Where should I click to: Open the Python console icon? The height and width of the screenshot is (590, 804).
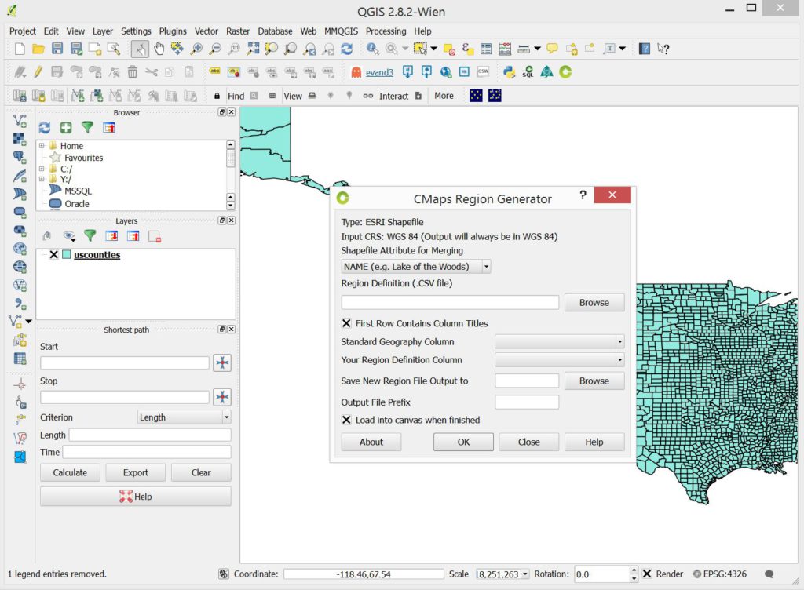coord(509,72)
